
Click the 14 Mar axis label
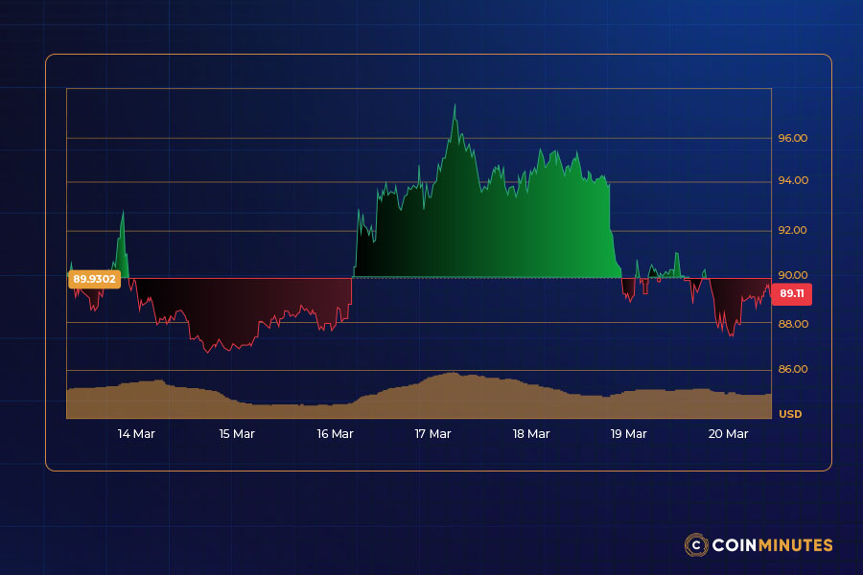click(x=135, y=434)
